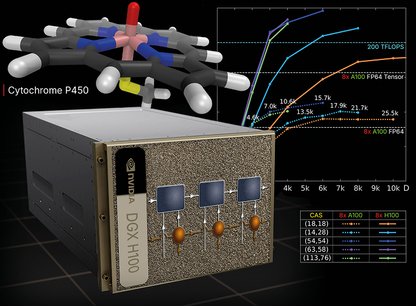Click the "4k" x-axis tick label
Screen dimensions: 416x306
[x=288, y=188]
